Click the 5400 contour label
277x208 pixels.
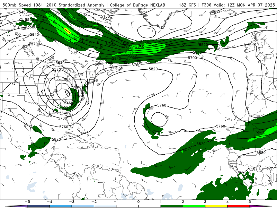(x=130, y=48)
